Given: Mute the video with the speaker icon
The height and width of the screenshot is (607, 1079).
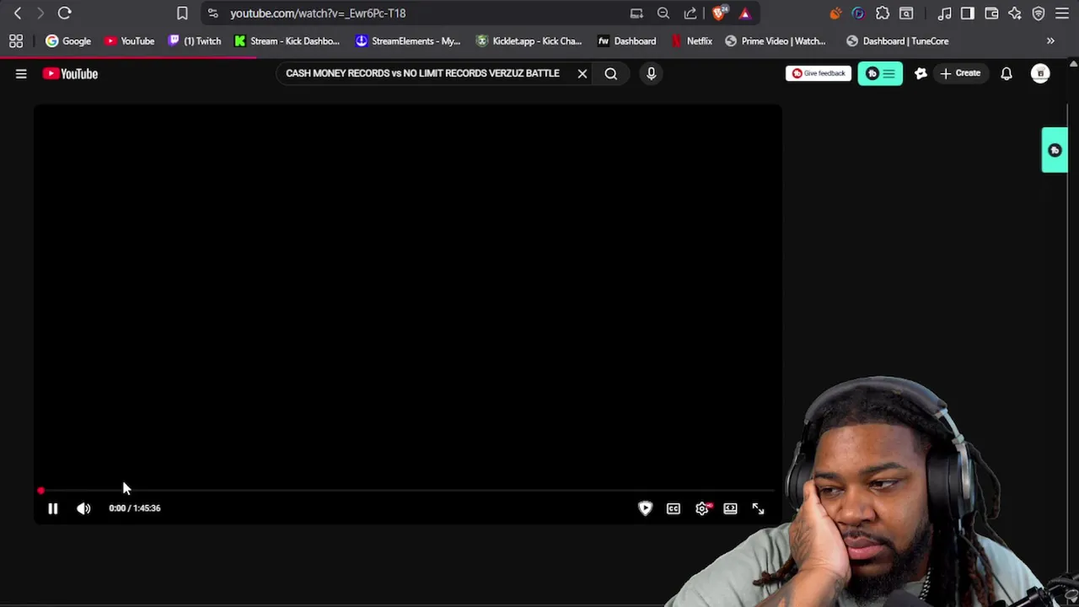Looking at the screenshot, I should coord(83,508).
